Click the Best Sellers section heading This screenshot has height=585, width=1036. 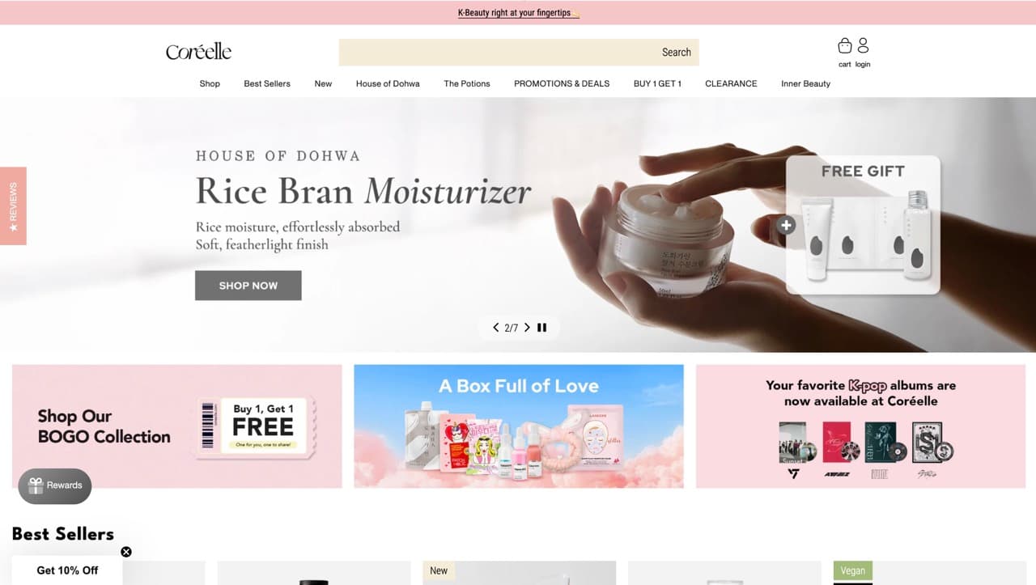pos(63,534)
